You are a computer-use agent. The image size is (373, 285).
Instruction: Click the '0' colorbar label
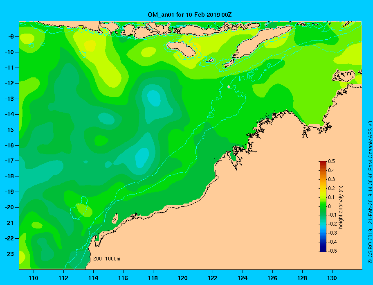tap(330, 206)
